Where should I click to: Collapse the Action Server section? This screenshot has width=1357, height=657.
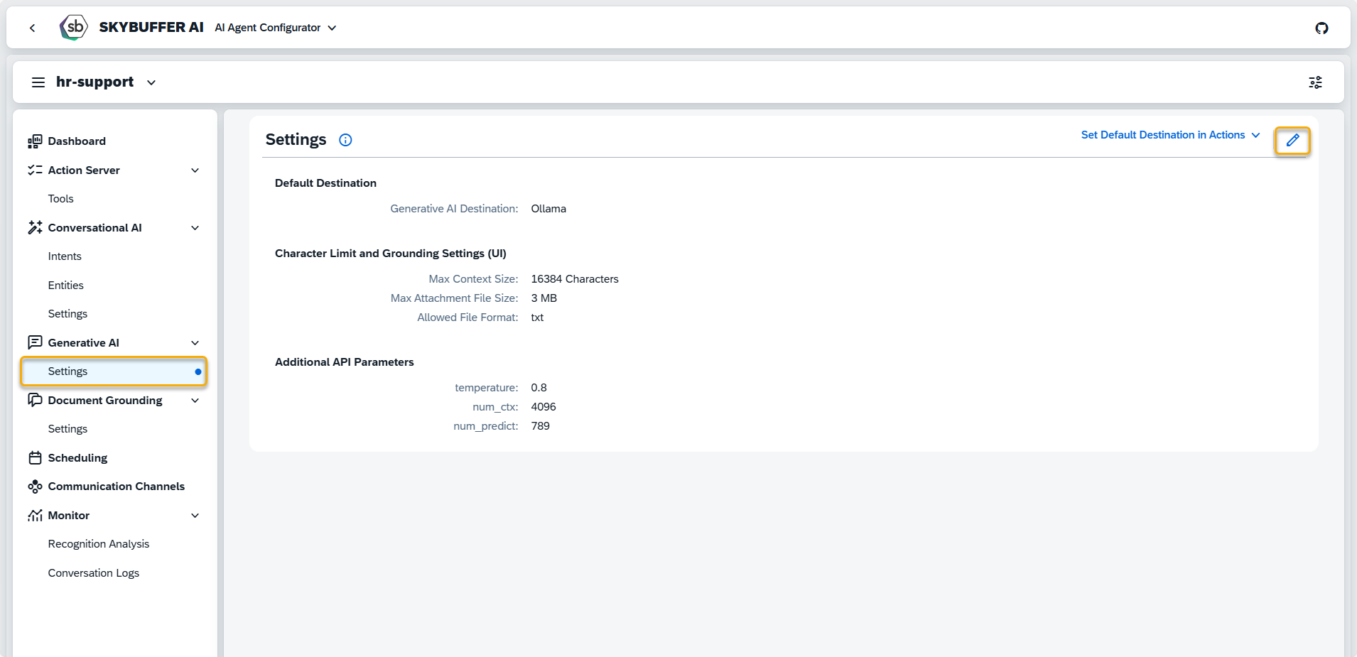coord(195,170)
